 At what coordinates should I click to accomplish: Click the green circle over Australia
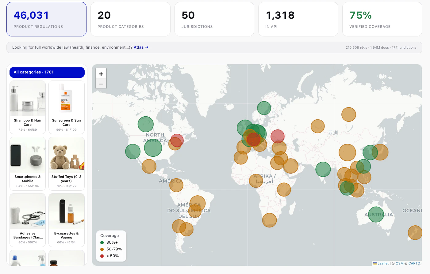click(376, 215)
